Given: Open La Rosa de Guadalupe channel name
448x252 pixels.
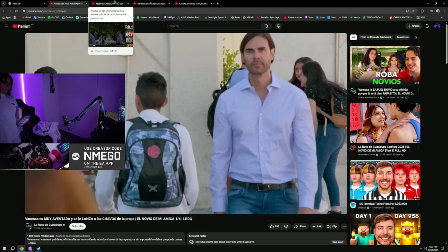Looking at the screenshot, I should pos(48,225).
